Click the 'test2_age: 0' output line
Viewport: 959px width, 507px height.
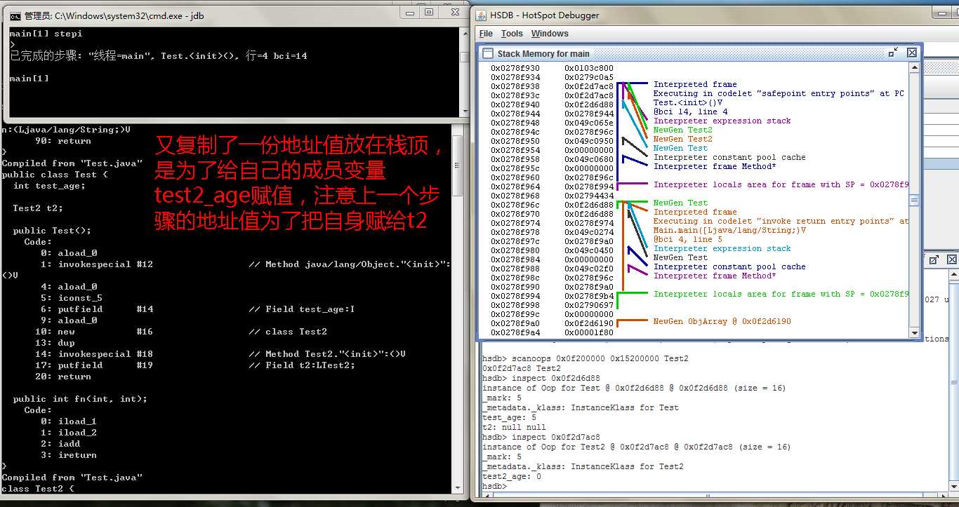coord(512,476)
